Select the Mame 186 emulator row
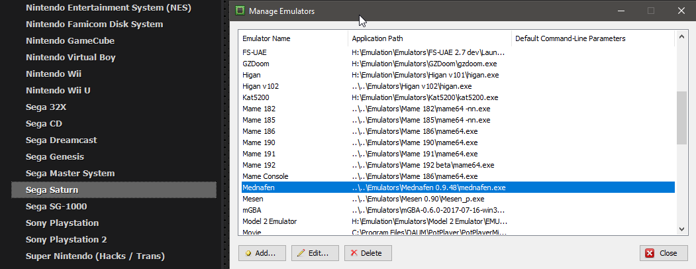This screenshot has width=696, height=269. [x=458, y=131]
